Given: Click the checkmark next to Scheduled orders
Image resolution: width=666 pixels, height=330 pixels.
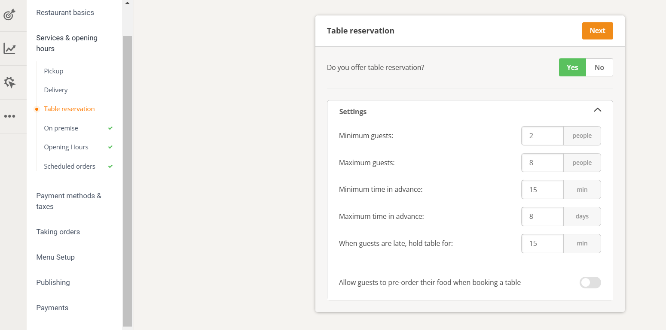Looking at the screenshot, I should click(110, 167).
